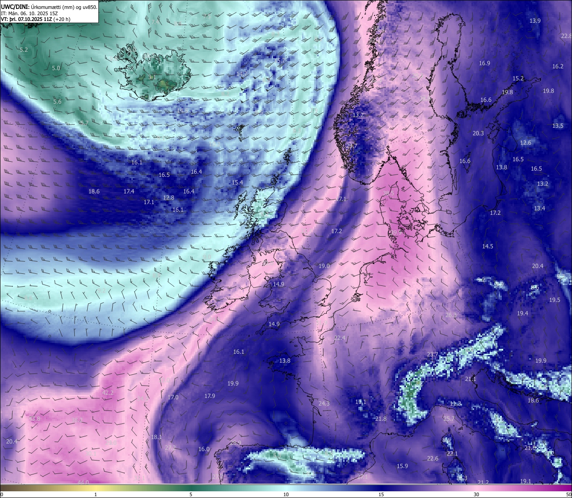Click the 50 tick on color scale
This screenshot has height=498, width=572.
[568, 494]
